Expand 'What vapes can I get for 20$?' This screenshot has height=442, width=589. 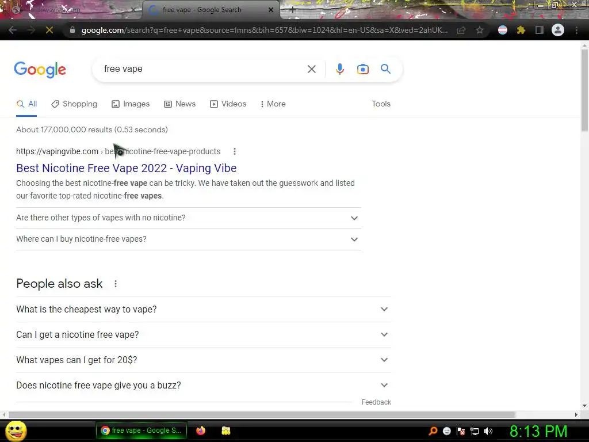[203, 360]
